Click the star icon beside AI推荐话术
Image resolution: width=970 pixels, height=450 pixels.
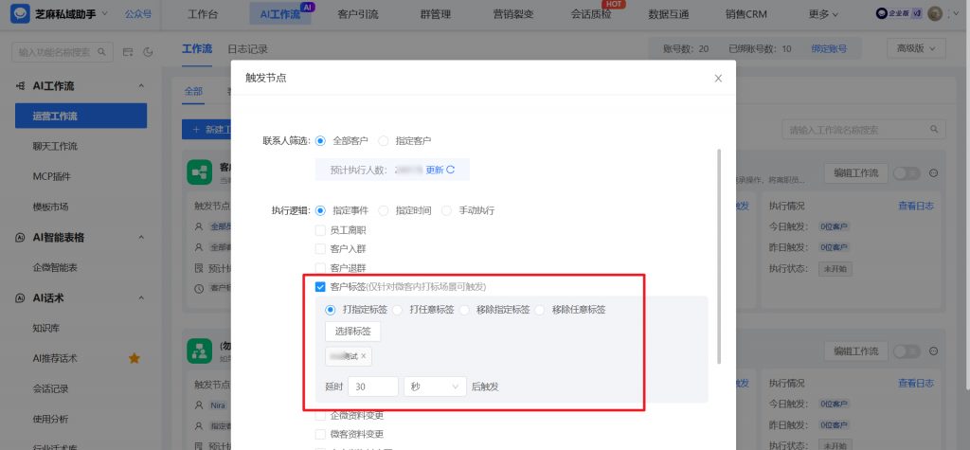(x=134, y=358)
